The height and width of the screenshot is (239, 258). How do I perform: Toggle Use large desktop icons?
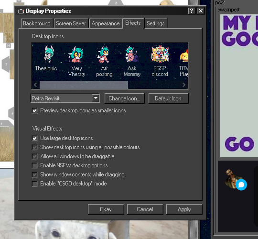[x=34, y=138]
